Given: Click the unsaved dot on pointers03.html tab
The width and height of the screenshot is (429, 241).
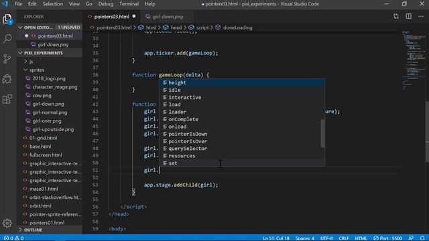Looking at the screenshot, I should [x=134, y=16].
